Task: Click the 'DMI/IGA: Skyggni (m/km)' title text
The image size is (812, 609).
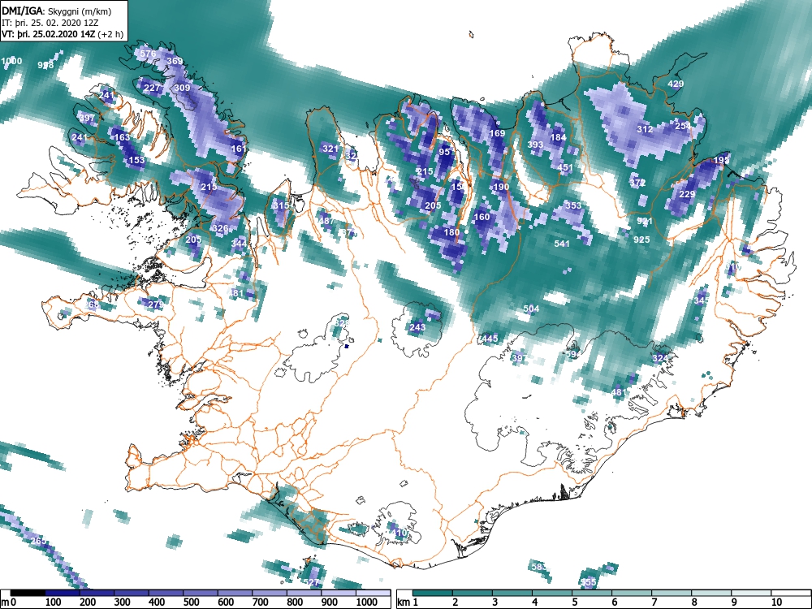Action: (x=57, y=11)
